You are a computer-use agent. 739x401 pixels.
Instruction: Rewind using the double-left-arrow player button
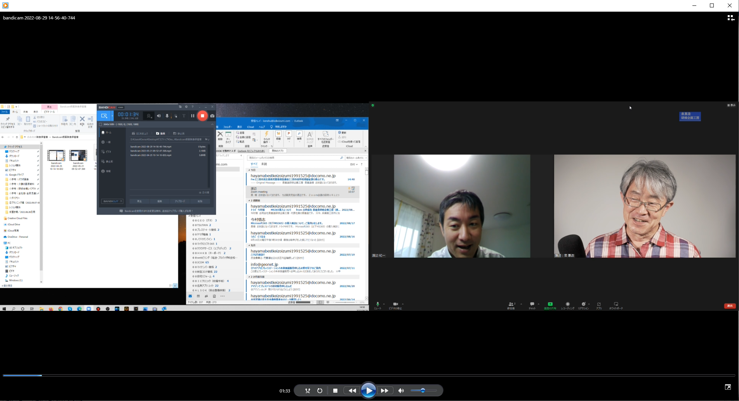pyautogui.click(x=352, y=391)
